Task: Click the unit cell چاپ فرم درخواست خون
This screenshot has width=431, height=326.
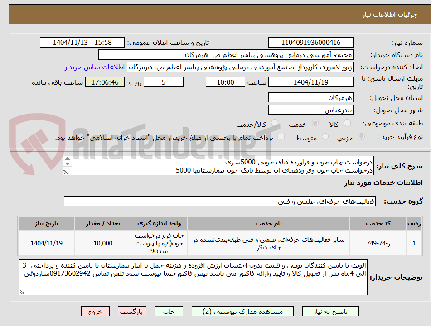Action: pyautogui.click(x=159, y=243)
